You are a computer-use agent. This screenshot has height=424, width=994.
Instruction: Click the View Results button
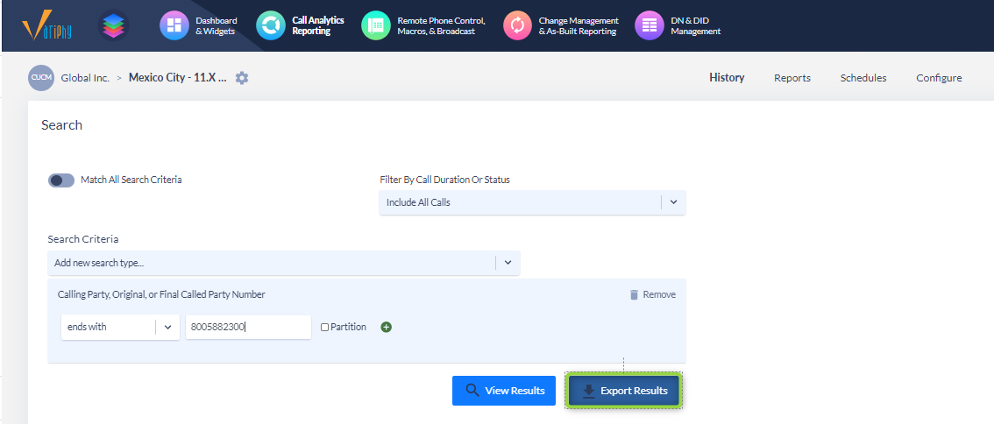coord(504,391)
